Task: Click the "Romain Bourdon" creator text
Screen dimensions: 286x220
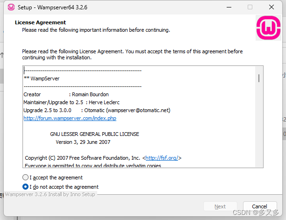Action: pos(90,94)
